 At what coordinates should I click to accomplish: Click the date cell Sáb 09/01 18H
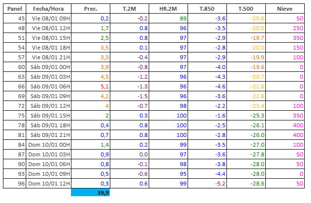tap(49, 125)
